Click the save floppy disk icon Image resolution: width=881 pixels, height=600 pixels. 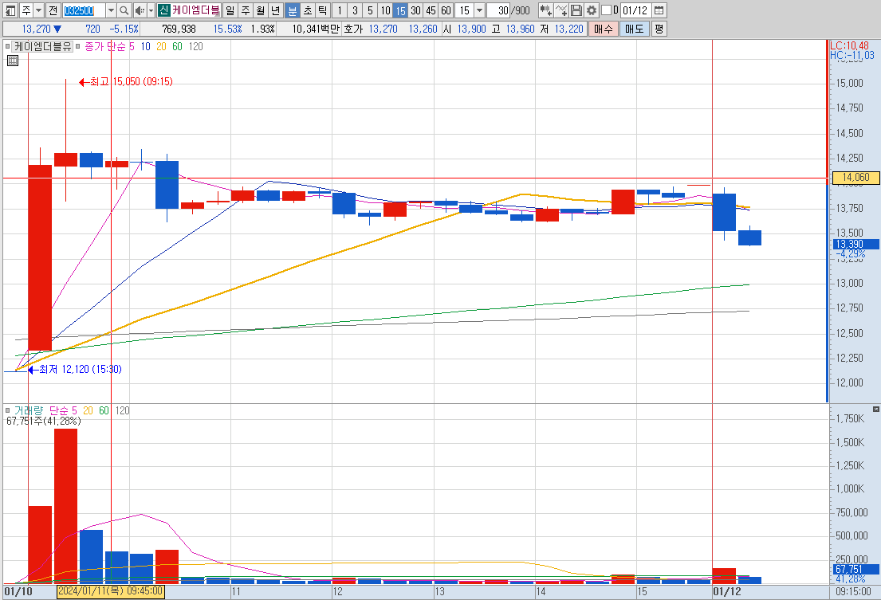(576, 10)
